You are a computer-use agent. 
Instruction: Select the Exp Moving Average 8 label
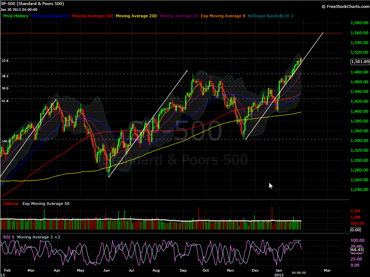coord(223,16)
